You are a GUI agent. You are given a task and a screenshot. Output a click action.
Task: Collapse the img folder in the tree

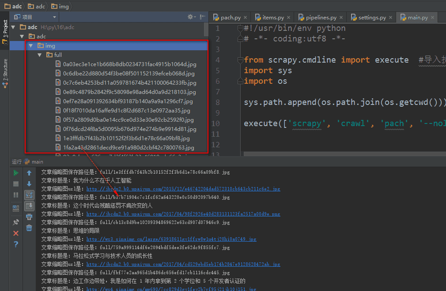pos(30,46)
